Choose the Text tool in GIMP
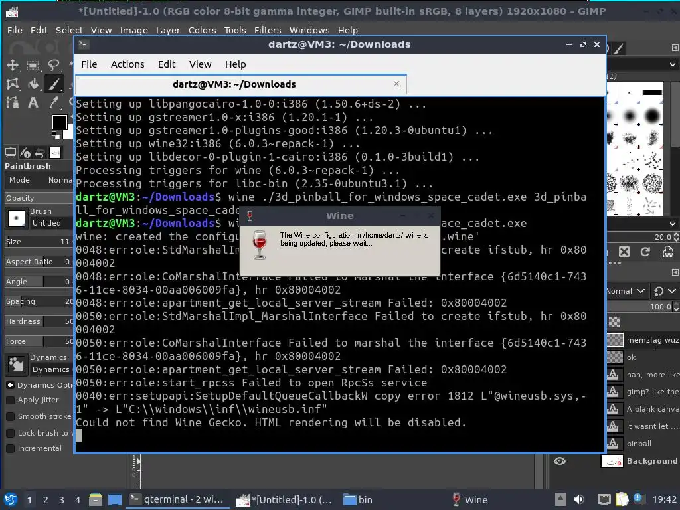Image resolution: width=680 pixels, height=510 pixels. click(x=33, y=102)
